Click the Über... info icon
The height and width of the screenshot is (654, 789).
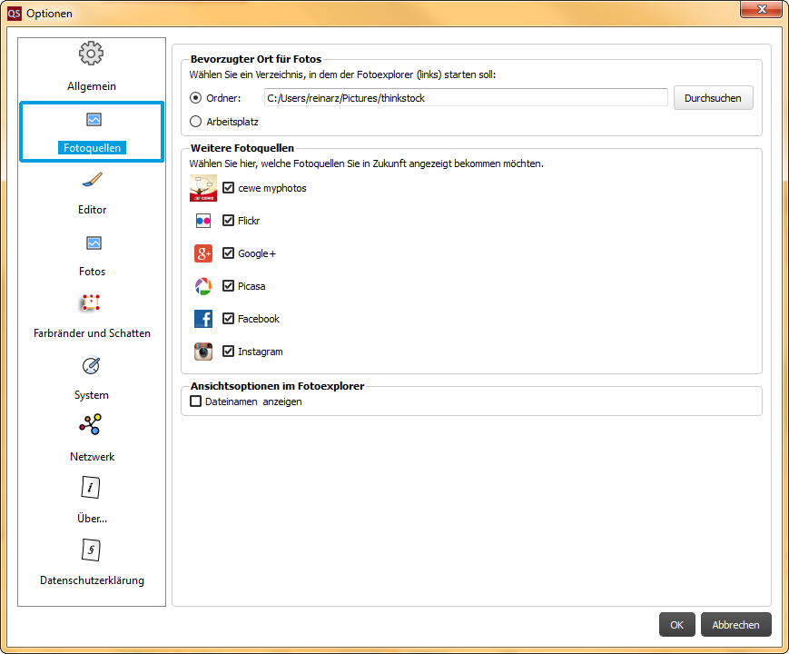(x=91, y=488)
